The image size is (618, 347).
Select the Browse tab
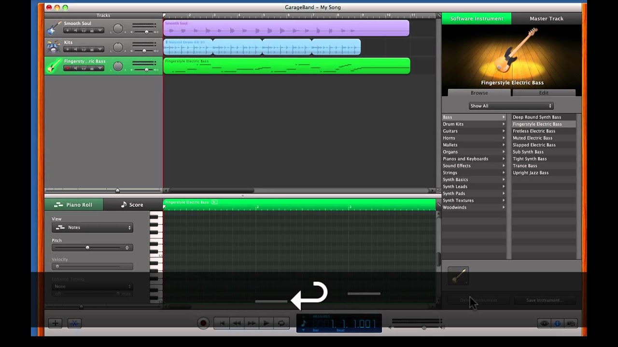tap(479, 93)
